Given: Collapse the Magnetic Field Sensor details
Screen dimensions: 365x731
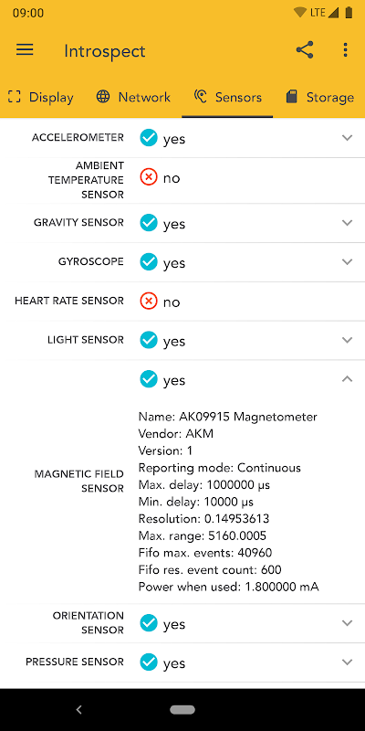Looking at the screenshot, I should 347,379.
